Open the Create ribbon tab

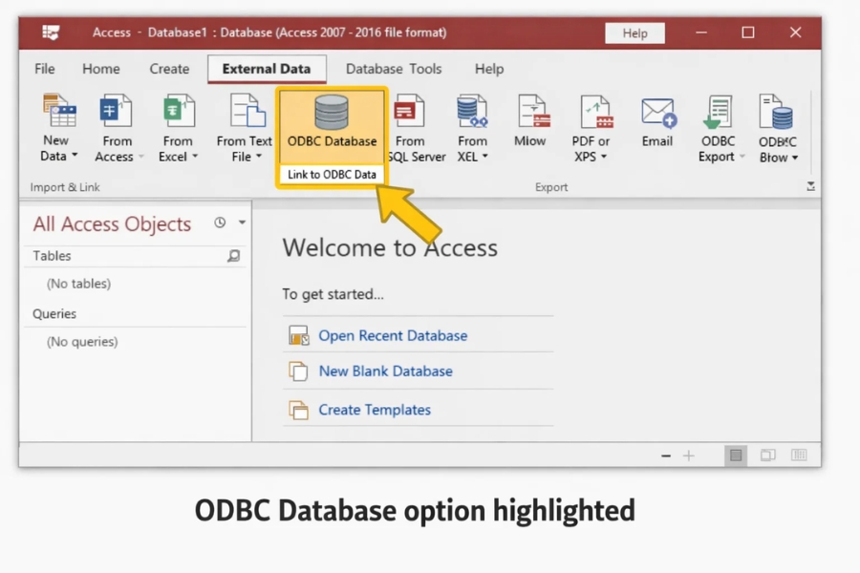[169, 69]
